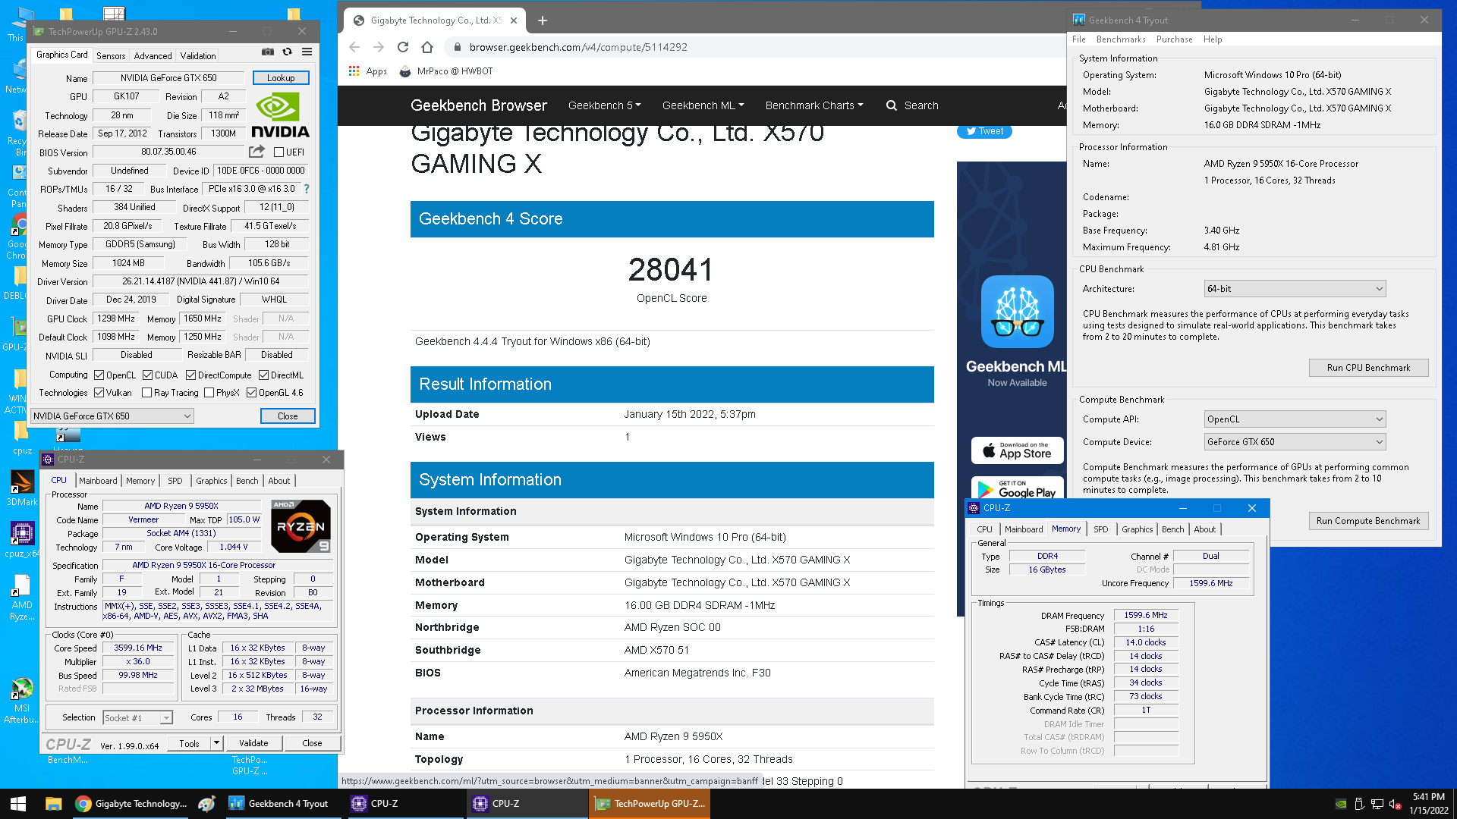Click the volume icon in system tray
The height and width of the screenshot is (819, 1457).
tap(1395, 804)
